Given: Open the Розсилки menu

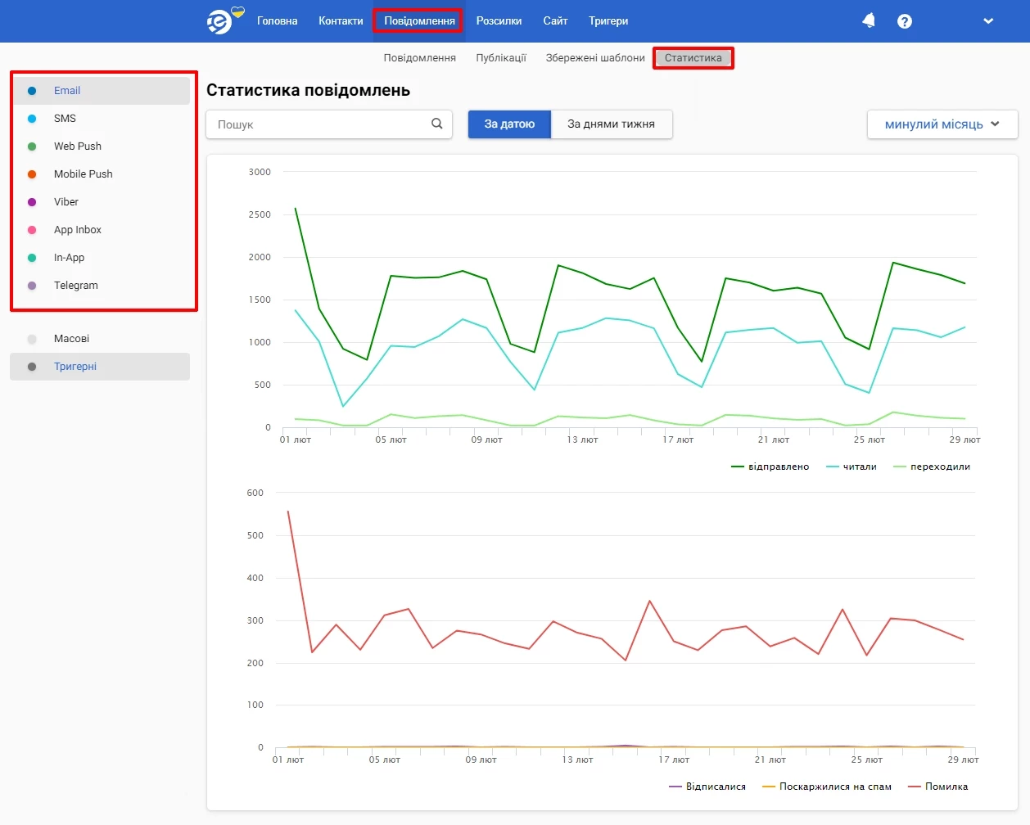Looking at the screenshot, I should pyautogui.click(x=499, y=21).
